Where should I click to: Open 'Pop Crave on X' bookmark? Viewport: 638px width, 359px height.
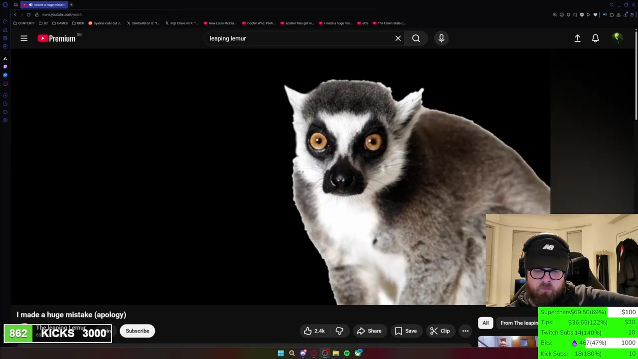181,23
